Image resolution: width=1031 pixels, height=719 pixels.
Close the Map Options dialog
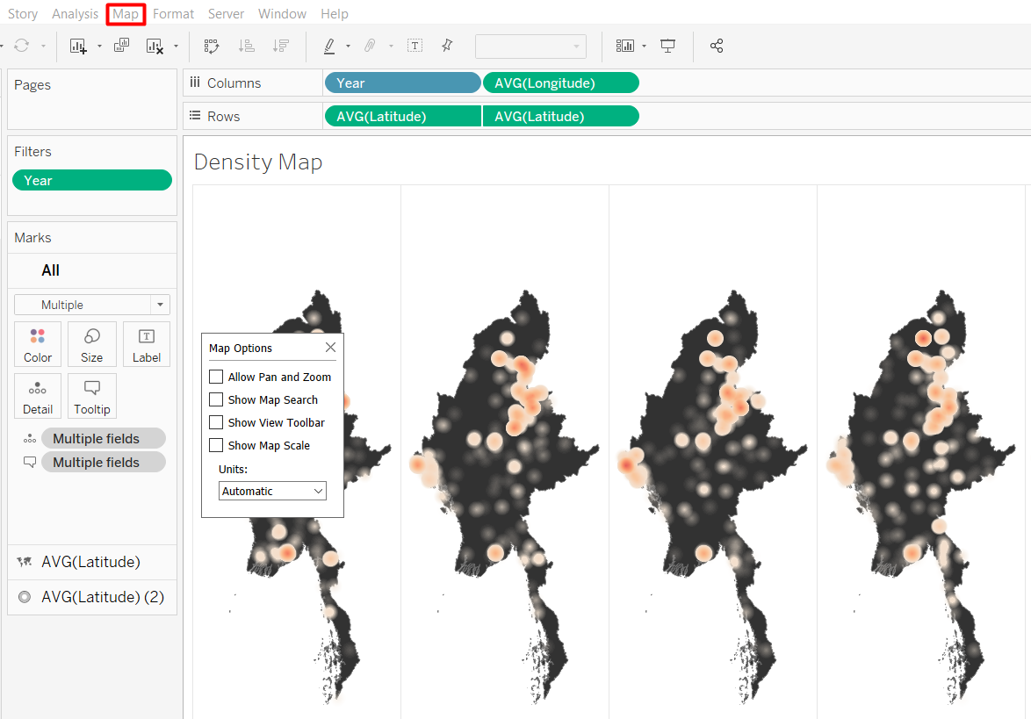330,348
